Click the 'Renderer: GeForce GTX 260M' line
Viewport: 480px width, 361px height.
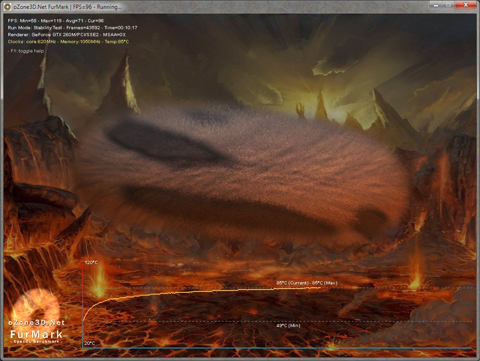(x=67, y=35)
